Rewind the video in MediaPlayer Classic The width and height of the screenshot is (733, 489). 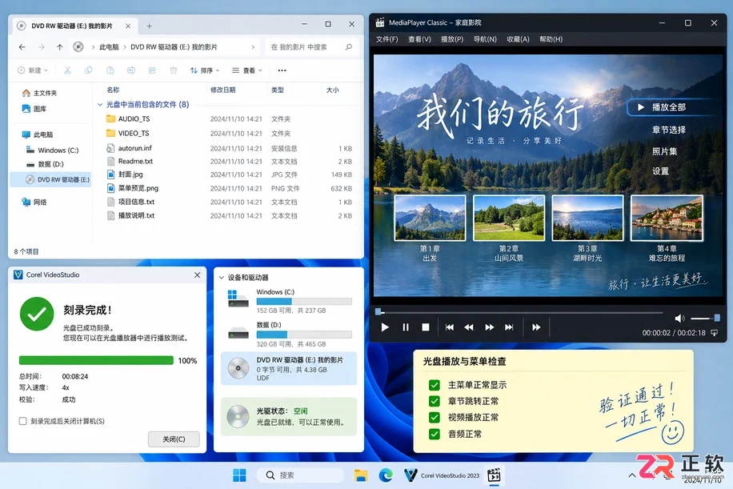point(469,327)
